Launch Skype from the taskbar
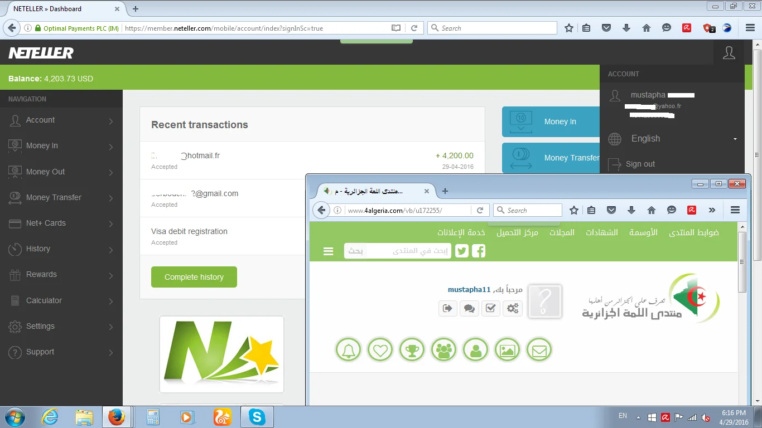This screenshot has width=762, height=428. (257, 417)
